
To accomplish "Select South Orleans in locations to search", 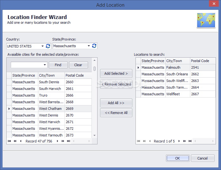I will coord(176,74).
